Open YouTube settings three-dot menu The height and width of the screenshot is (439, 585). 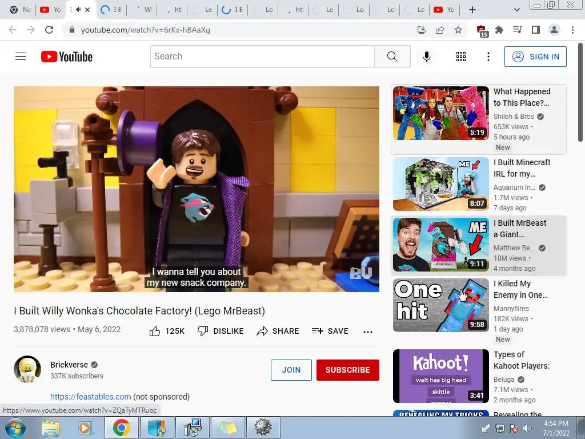(x=488, y=57)
